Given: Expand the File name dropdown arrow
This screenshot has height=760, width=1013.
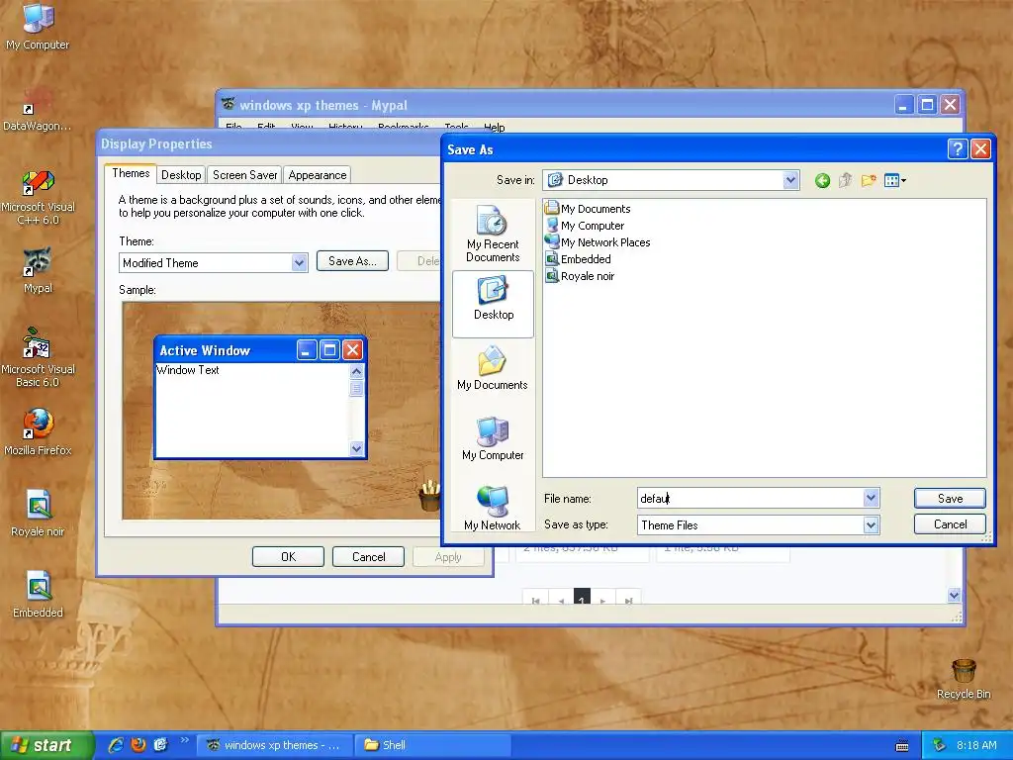Looking at the screenshot, I should (871, 498).
